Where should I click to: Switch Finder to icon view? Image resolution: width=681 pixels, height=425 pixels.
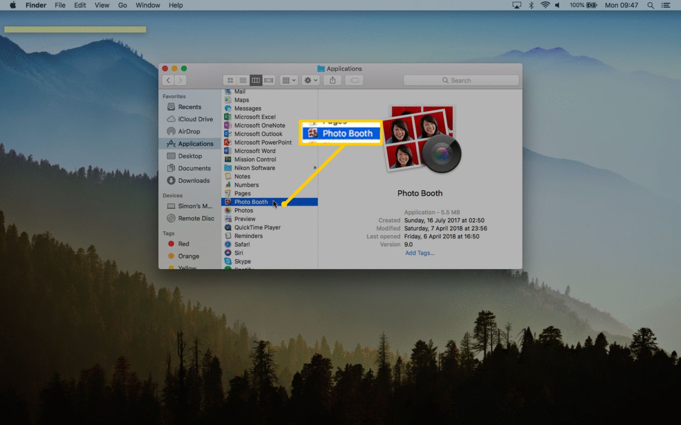(230, 80)
